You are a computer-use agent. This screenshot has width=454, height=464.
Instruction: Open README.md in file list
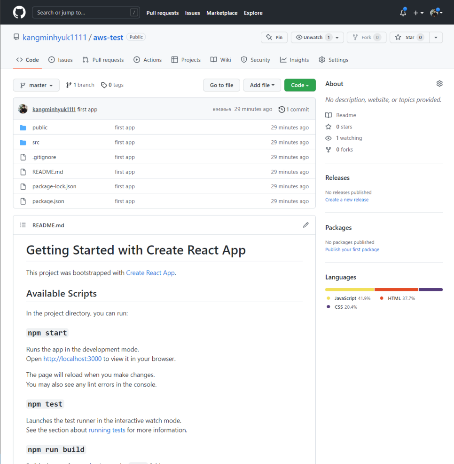pos(47,172)
